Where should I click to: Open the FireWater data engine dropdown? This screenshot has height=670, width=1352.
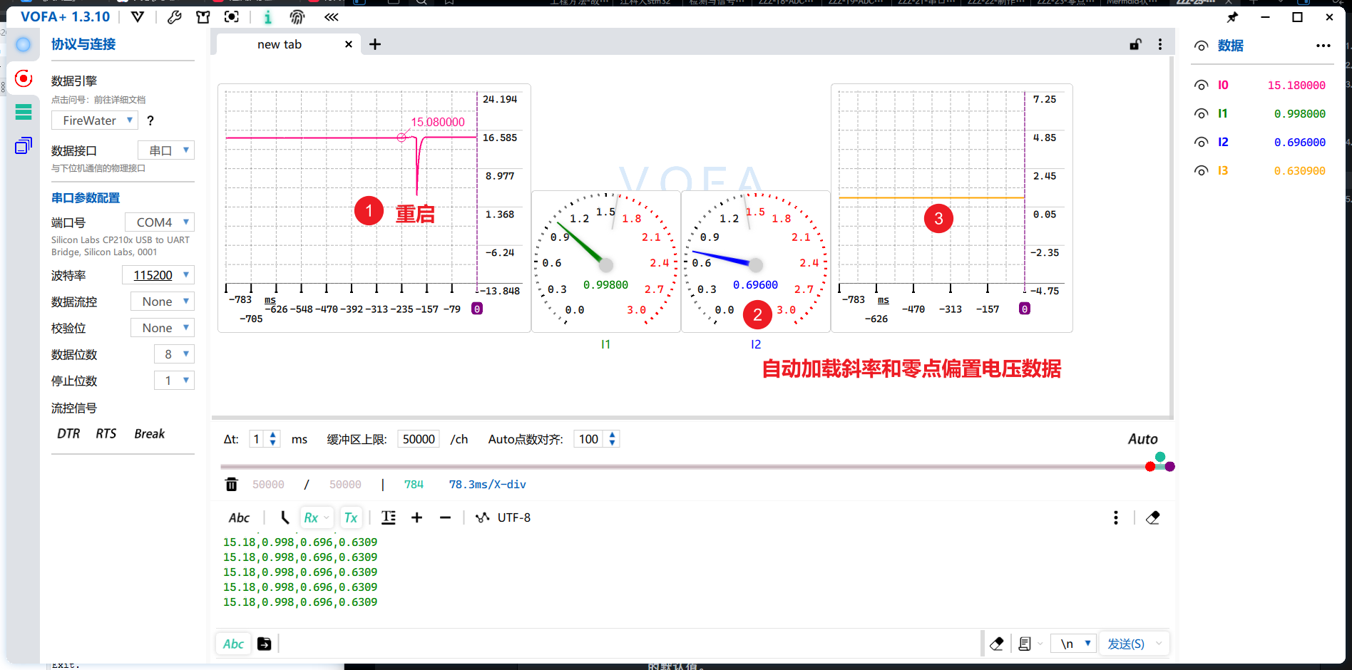[94, 120]
